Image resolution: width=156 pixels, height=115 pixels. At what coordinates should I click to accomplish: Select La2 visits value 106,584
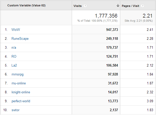(112, 65)
